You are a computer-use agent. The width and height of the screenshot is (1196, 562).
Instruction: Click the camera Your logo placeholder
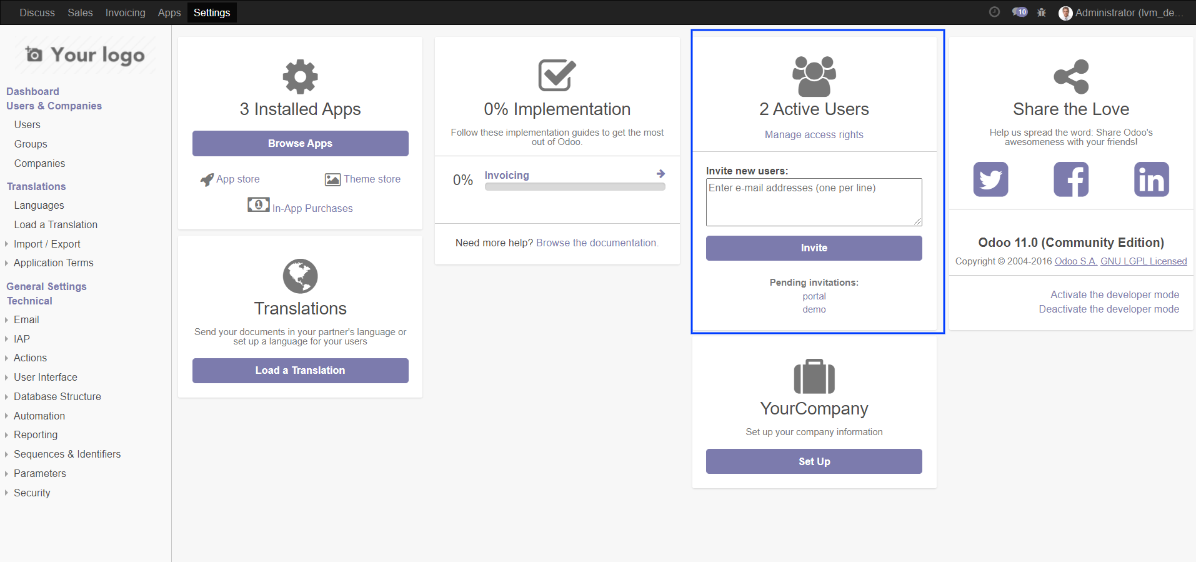point(86,56)
